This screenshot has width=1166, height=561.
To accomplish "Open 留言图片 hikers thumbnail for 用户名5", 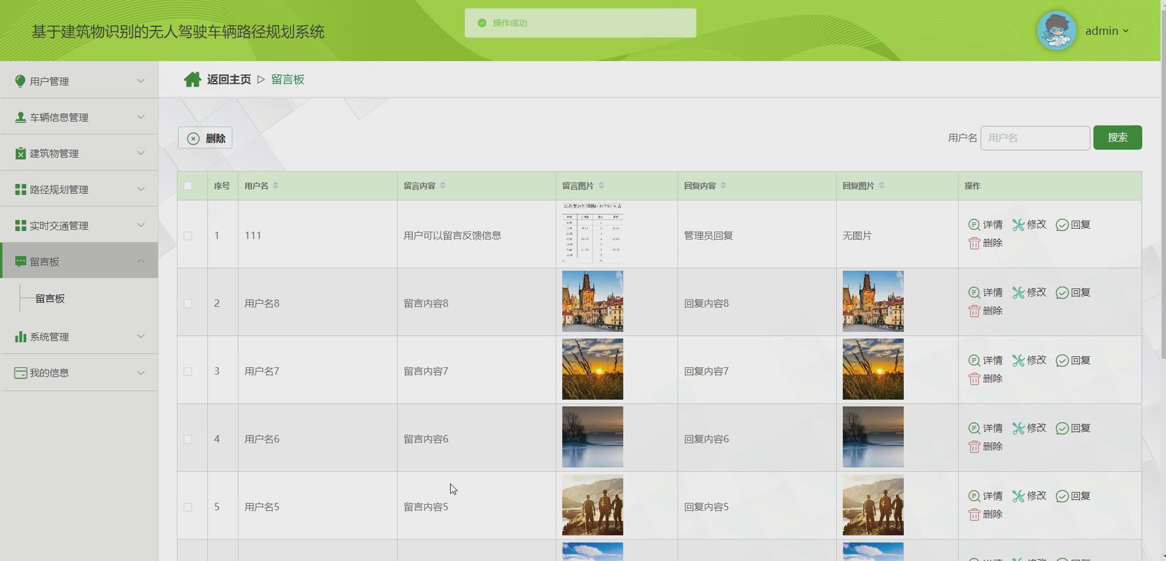I will coord(593,505).
